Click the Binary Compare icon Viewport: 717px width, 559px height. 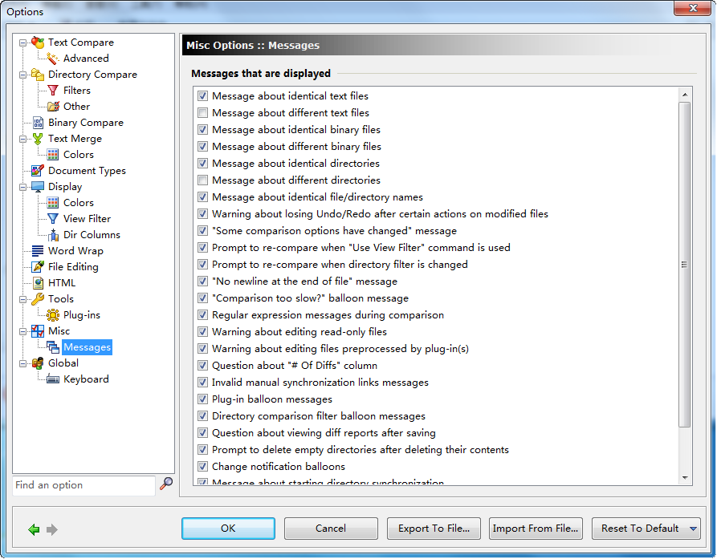(38, 123)
